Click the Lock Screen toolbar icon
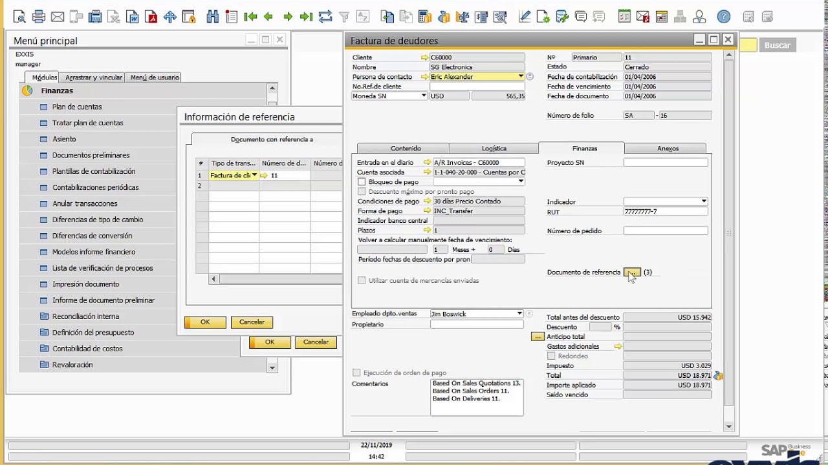This screenshot has height=465, width=828. 189,17
